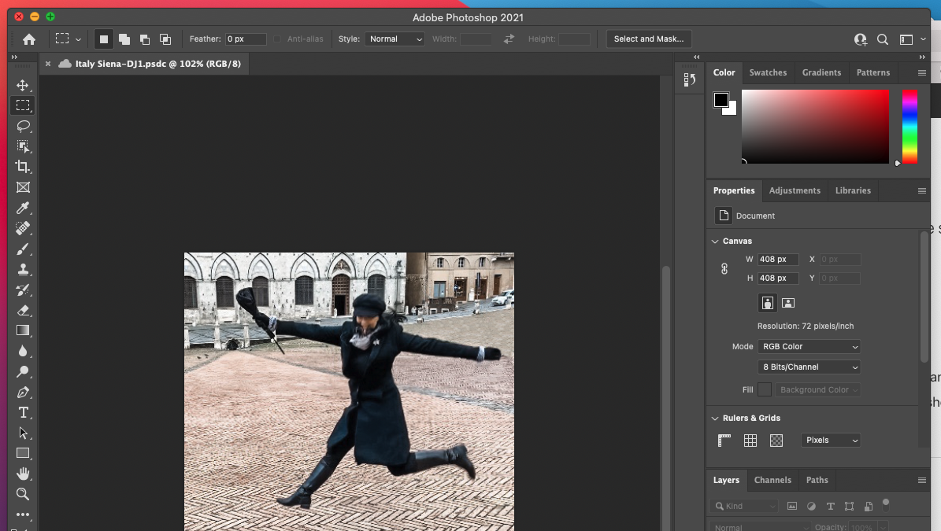Viewport: 941px width, 531px height.
Task: Enable the Subtract from selection mode
Action: click(144, 39)
